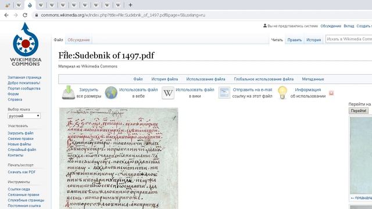This screenshot has height=209, width=372.
Task: Click the padlock icon in address bar
Action: 36,15
